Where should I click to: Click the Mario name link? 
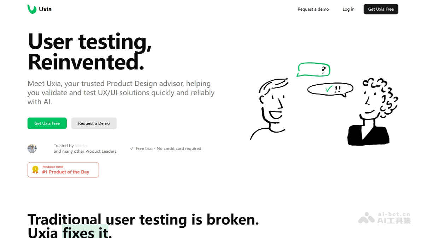click(x=81, y=146)
